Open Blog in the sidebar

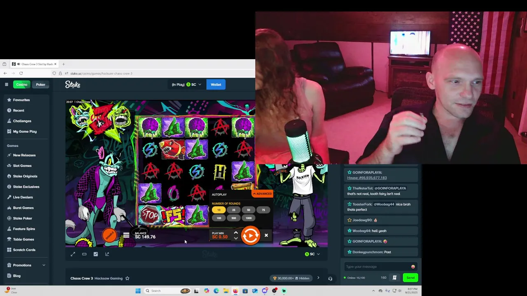pyautogui.click(x=16, y=276)
